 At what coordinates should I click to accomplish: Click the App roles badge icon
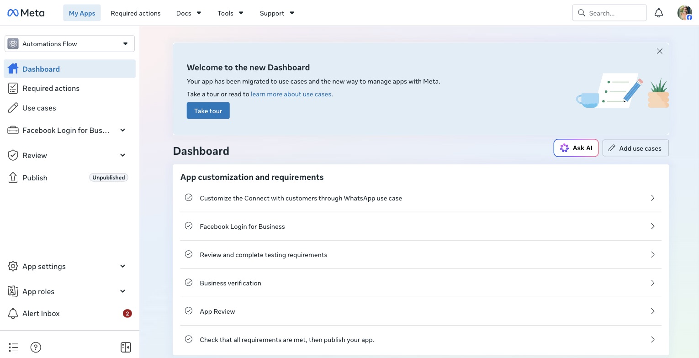tap(13, 291)
